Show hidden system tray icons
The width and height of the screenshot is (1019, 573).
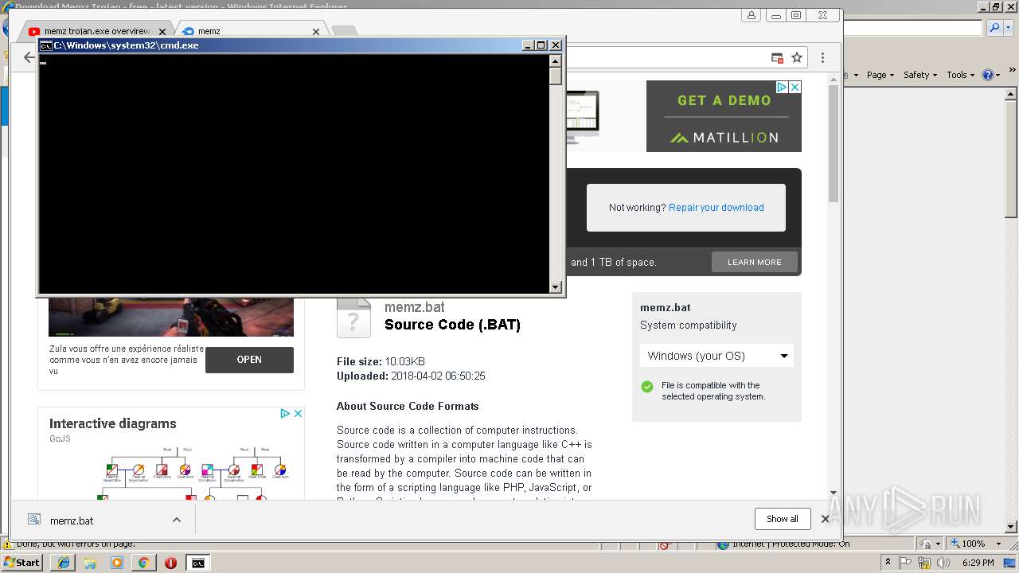point(888,563)
